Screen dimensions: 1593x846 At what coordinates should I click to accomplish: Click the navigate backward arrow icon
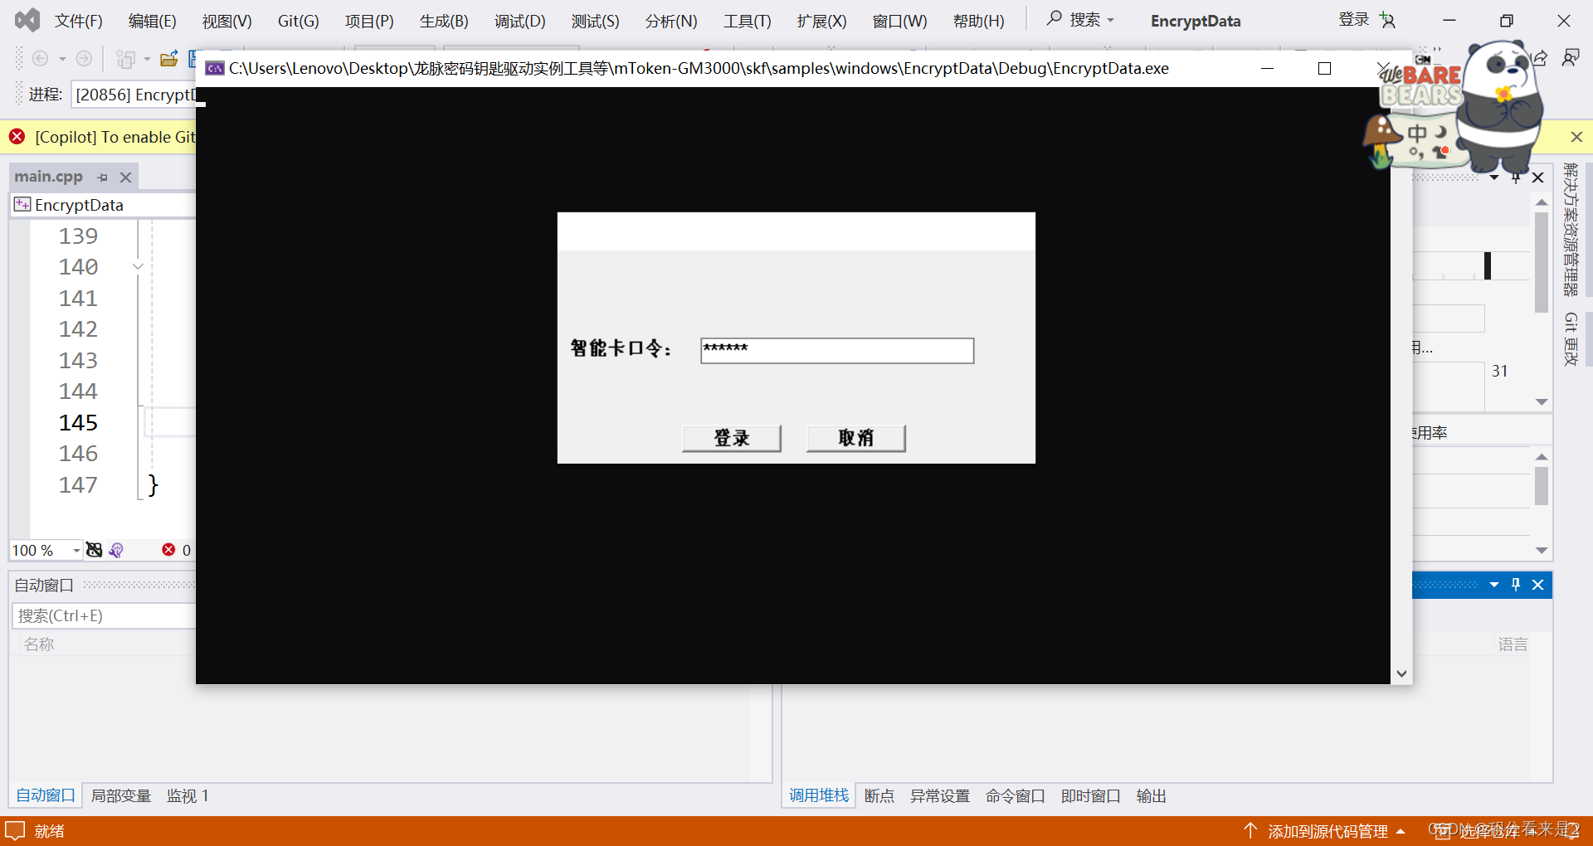click(40, 58)
